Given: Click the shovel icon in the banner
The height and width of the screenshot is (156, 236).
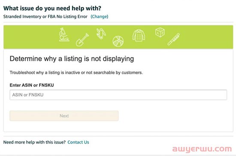Looking at the screenshot, I should click(x=82, y=40).
